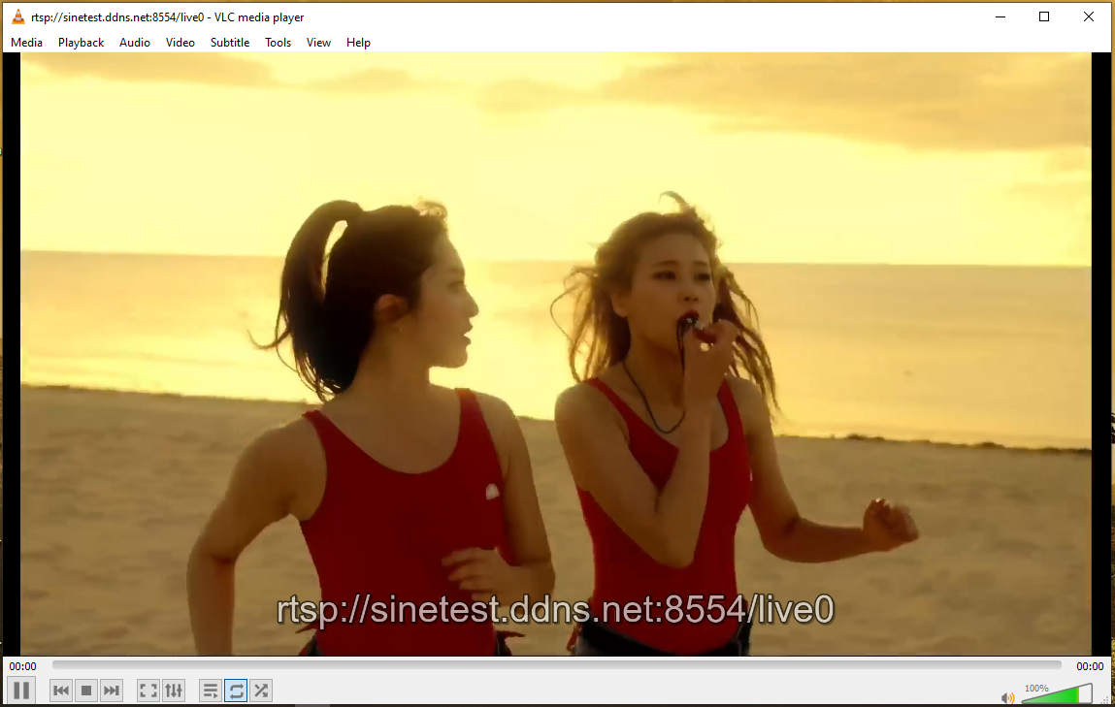Click the video display area

click(555, 354)
